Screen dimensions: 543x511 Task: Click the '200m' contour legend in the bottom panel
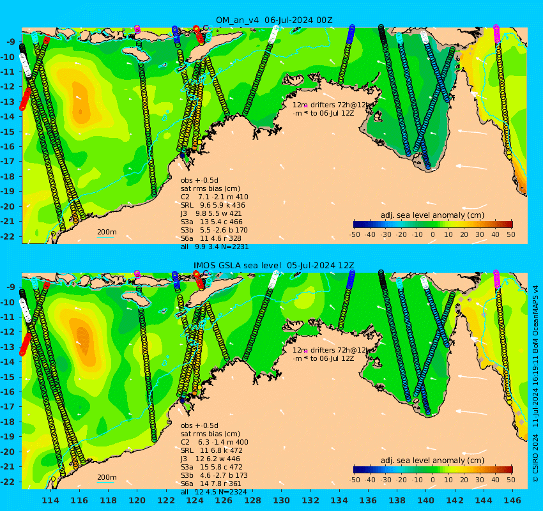[107, 478]
